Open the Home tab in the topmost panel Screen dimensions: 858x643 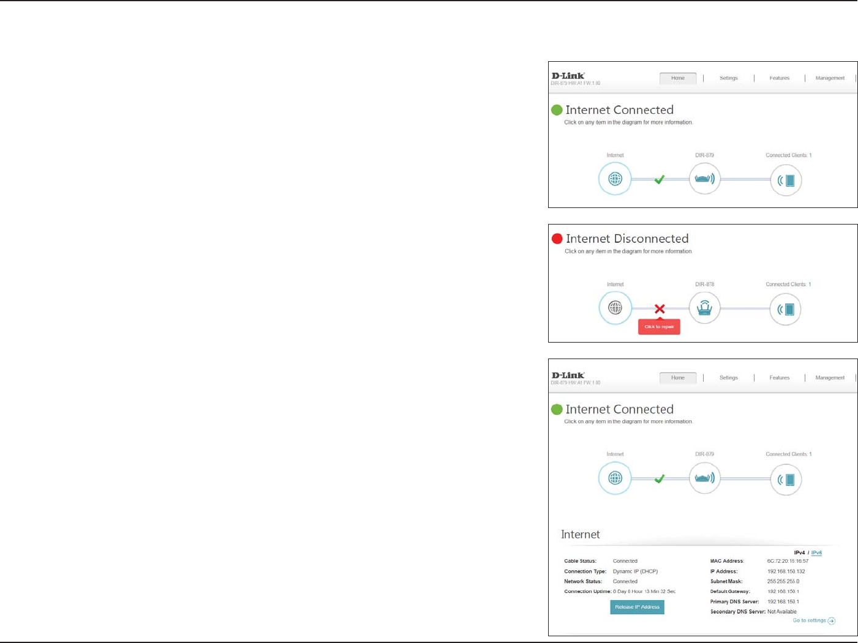click(x=678, y=78)
